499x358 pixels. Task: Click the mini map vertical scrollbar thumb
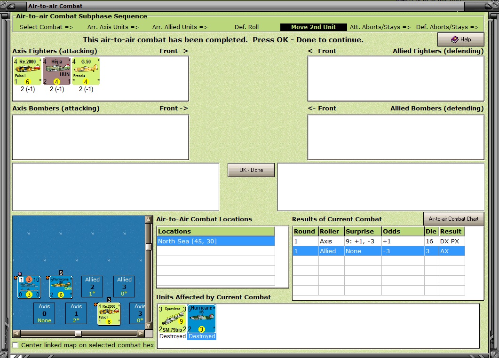[149, 247]
